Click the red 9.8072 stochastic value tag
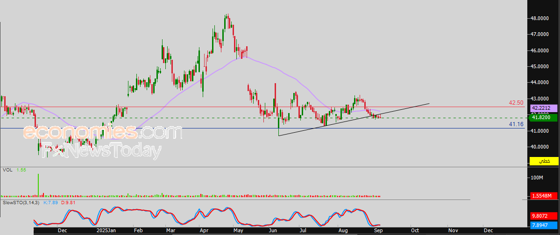Viewport: 560px width, 235px height. [x=544, y=216]
